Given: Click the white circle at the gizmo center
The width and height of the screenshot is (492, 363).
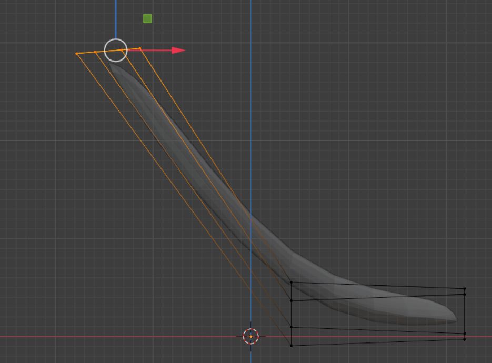Looking at the screenshot, I should click(x=116, y=50).
